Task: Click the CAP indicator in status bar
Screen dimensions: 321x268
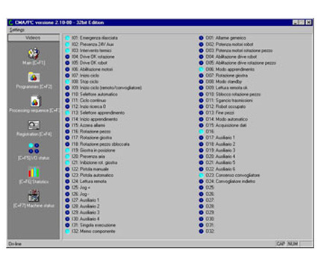Action: point(281,243)
